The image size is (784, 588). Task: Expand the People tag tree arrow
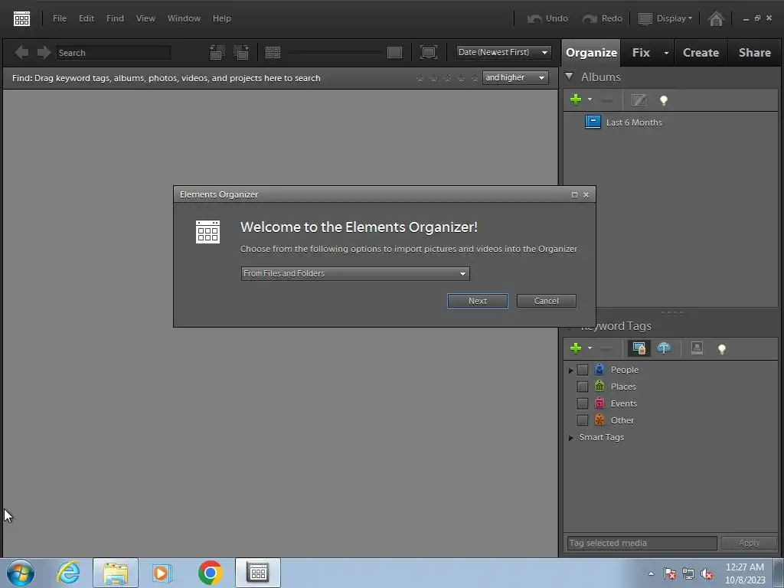click(570, 371)
